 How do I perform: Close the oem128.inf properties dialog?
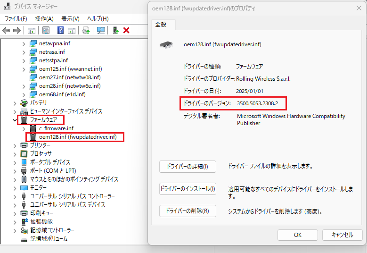(359, 8)
